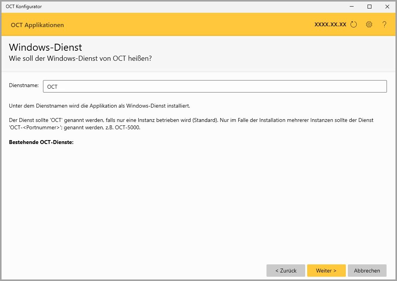Screen dimensions: 397x281
Task: Click the Windows-Dienst page heading
Action: pyautogui.click(x=45, y=47)
